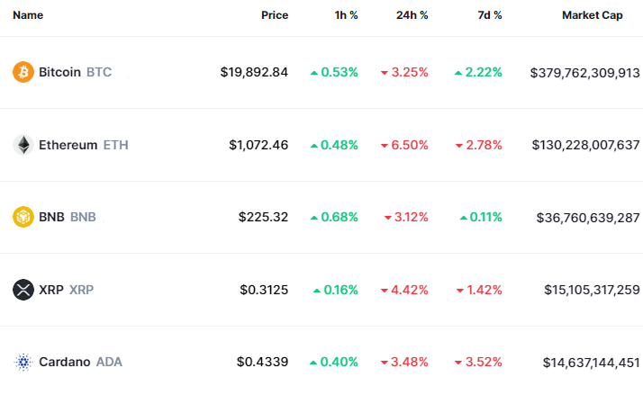Click Ethereum market cap $130,228,007,637
The width and height of the screenshot is (643, 395).
(x=585, y=145)
